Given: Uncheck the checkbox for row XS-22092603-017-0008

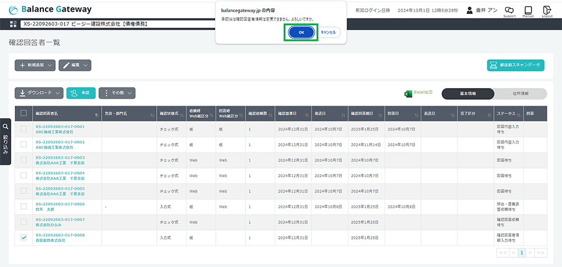Looking at the screenshot, I should (24, 238).
